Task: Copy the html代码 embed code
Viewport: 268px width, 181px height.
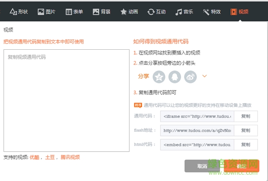Action: (x=246, y=145)
